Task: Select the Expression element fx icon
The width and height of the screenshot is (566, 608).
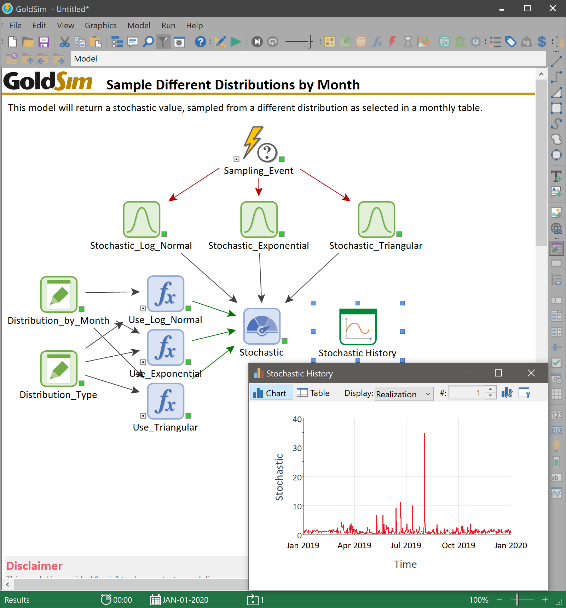Action: tap(377, 42)
